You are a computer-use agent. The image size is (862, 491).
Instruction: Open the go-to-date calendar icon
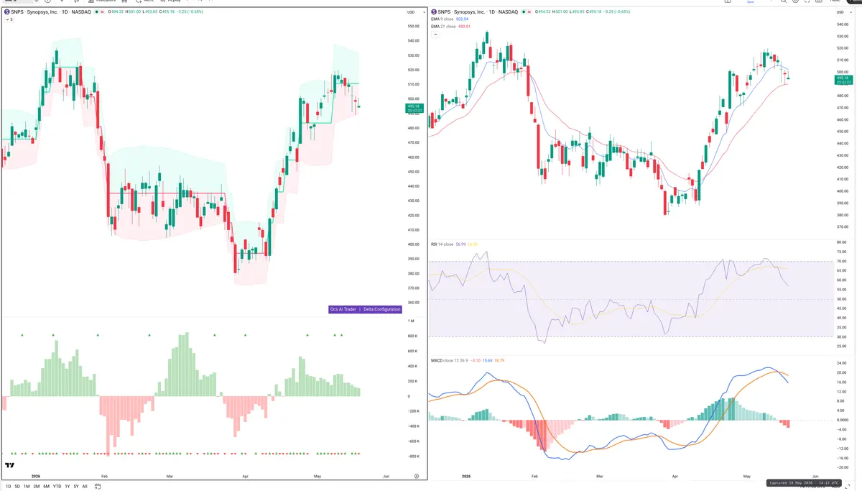(x=98, y=487)
